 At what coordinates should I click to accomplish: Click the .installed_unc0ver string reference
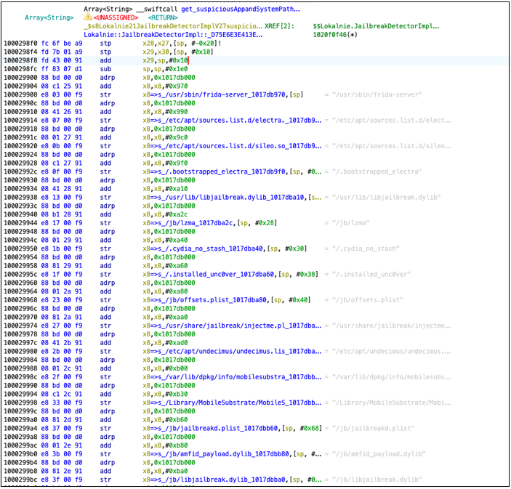[x=214, y=275]
